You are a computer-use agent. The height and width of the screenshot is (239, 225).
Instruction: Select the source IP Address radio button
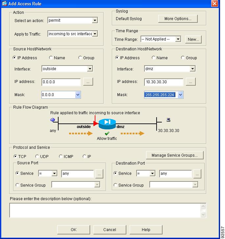14,58
